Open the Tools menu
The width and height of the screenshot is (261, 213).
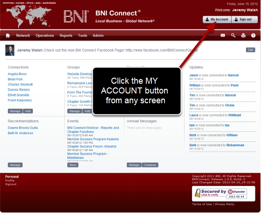82,35
